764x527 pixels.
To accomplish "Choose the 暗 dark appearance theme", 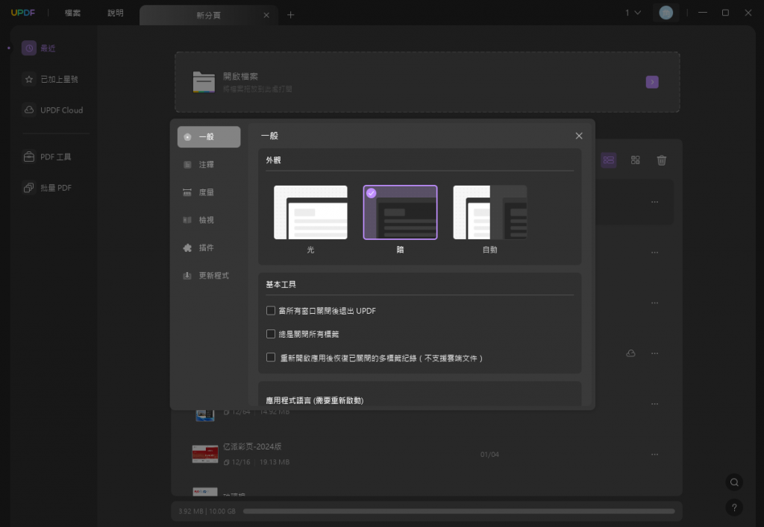I will (x=400, y=212).
